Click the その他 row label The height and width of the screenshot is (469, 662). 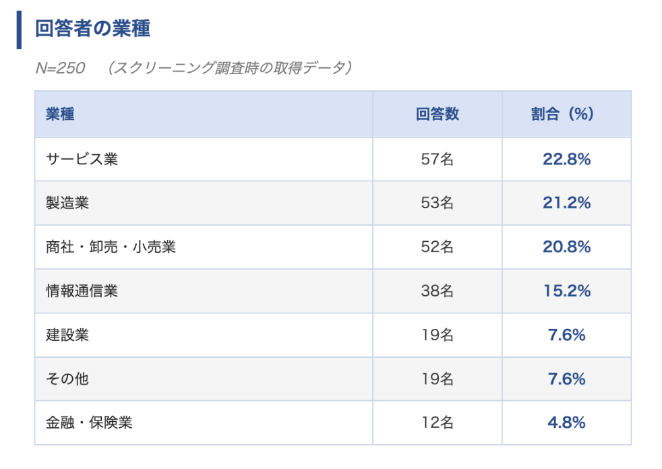pyautogui.click(x=67, y=379)
